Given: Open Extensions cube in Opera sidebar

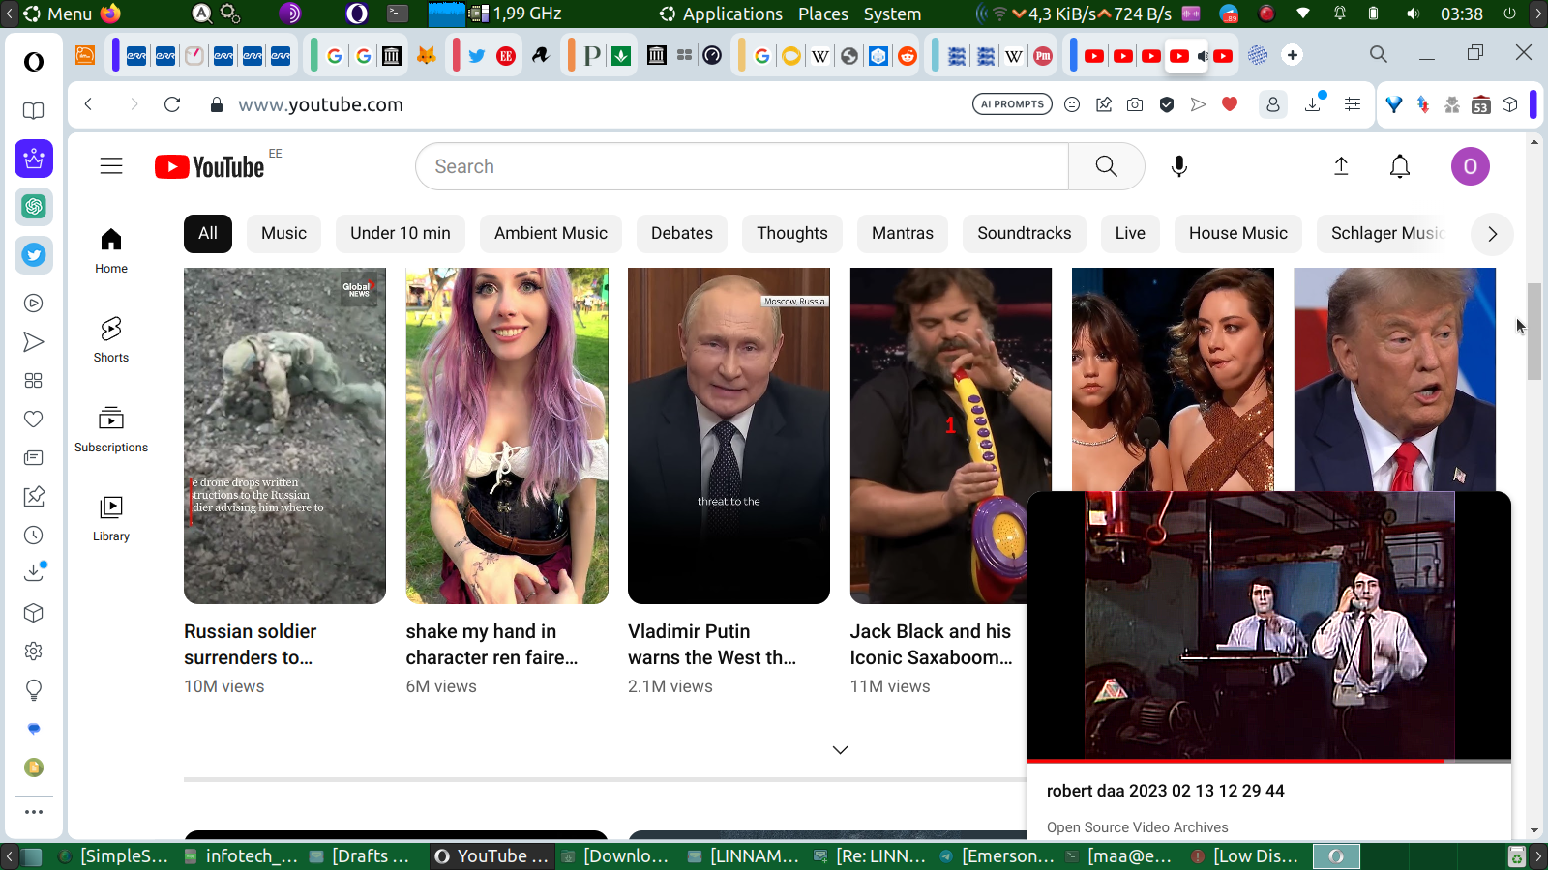Looking at the screenshot, I should [x=34, y=613].
